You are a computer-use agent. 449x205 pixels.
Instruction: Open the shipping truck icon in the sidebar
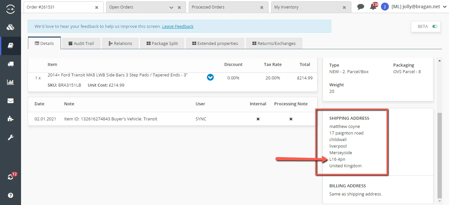[x=10, y=64]
